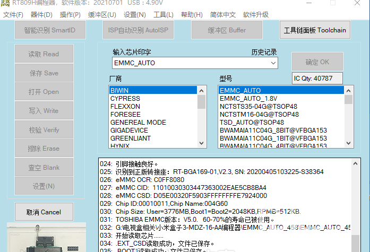Click the 智能识别 SmartID button
Image resolution: width=370 pixels, height=252 pixels.
click(50, 30)
